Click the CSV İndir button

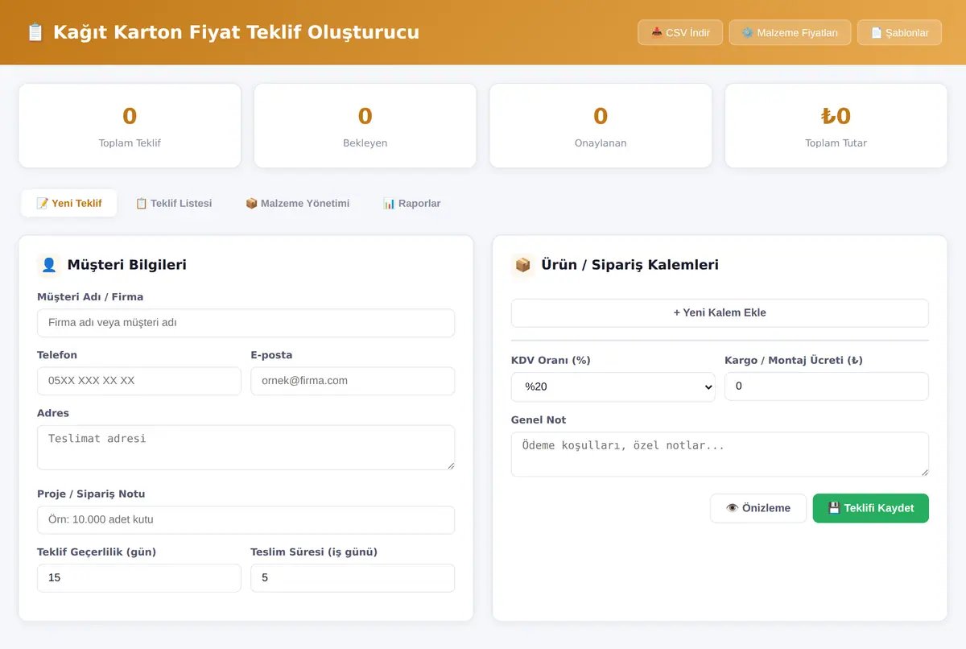(680, 33)
